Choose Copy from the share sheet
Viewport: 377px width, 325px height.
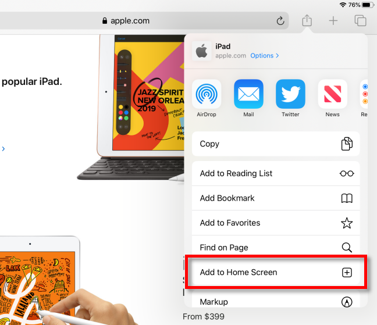(x=276, y=144)
